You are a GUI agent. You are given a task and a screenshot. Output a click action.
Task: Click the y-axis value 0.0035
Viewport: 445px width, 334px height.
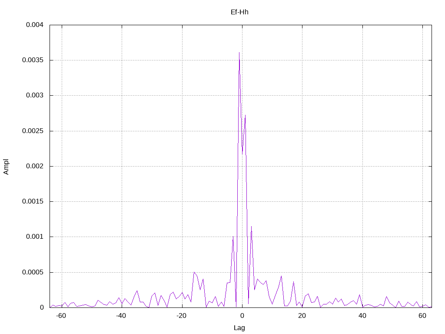point(33,60)
